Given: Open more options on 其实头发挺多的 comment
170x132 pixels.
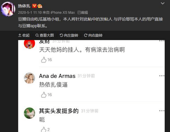Looking at the screenshot, I should [x=162, y=111].
